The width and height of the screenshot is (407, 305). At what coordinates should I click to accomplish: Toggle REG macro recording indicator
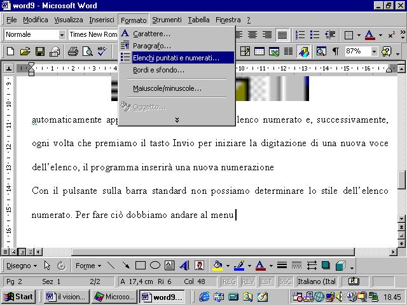click(x=229, y=281)
